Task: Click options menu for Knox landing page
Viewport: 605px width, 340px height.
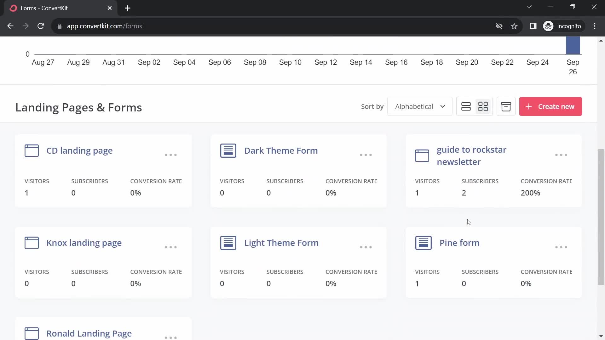Action: [x=171, y=246]
